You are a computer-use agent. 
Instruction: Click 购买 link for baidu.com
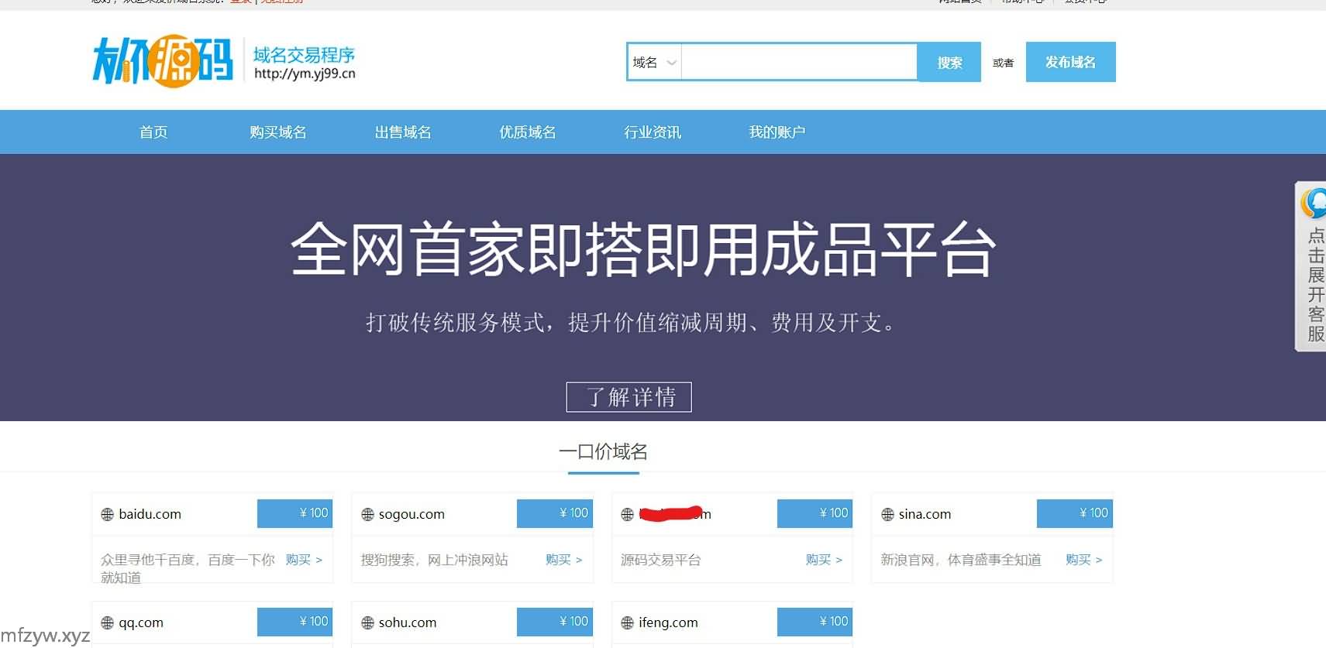pos(304,560)
